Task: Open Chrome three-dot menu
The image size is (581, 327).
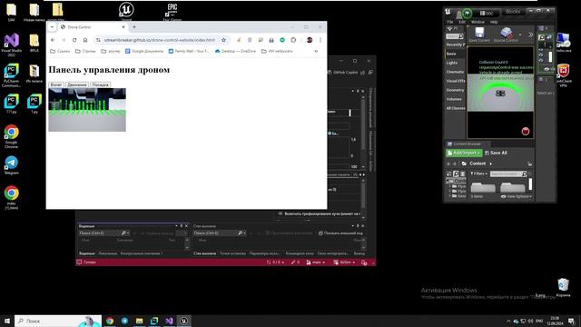Action: 320,40
